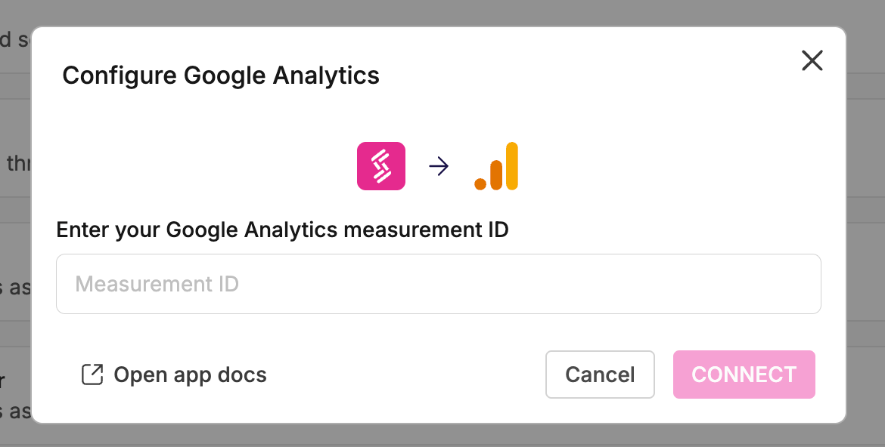Click the 'Enter your Google Analytics measurement ID' label
The image size is (885, 447).
pos(282,230)
